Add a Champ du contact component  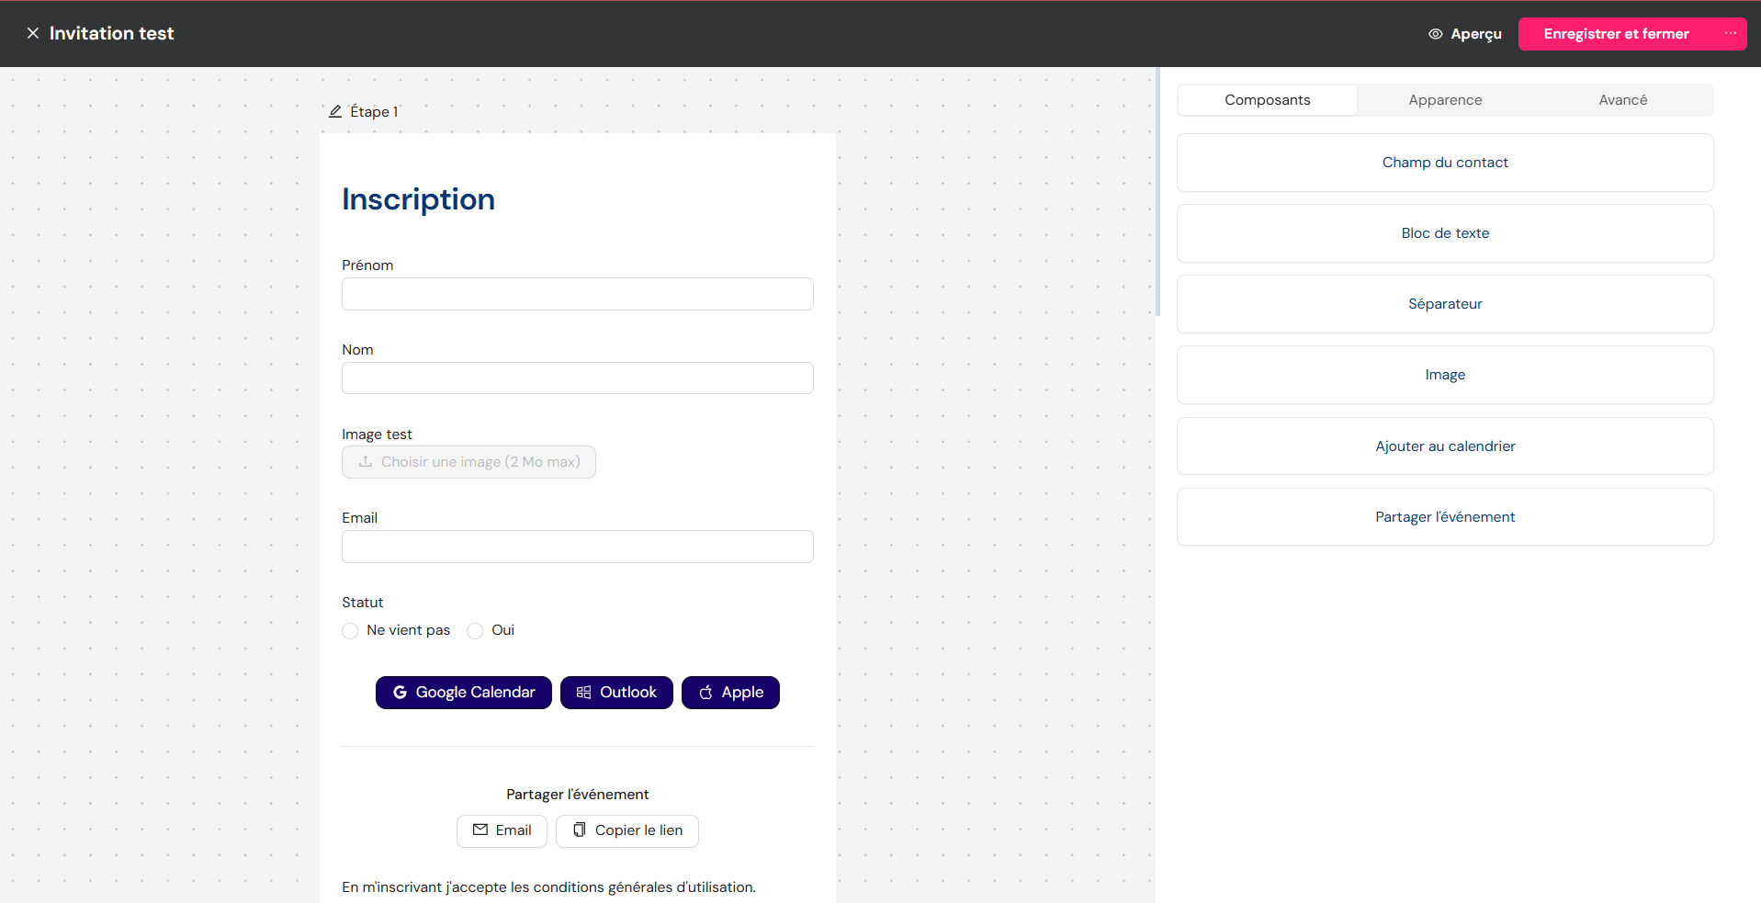pos(1445,163)
